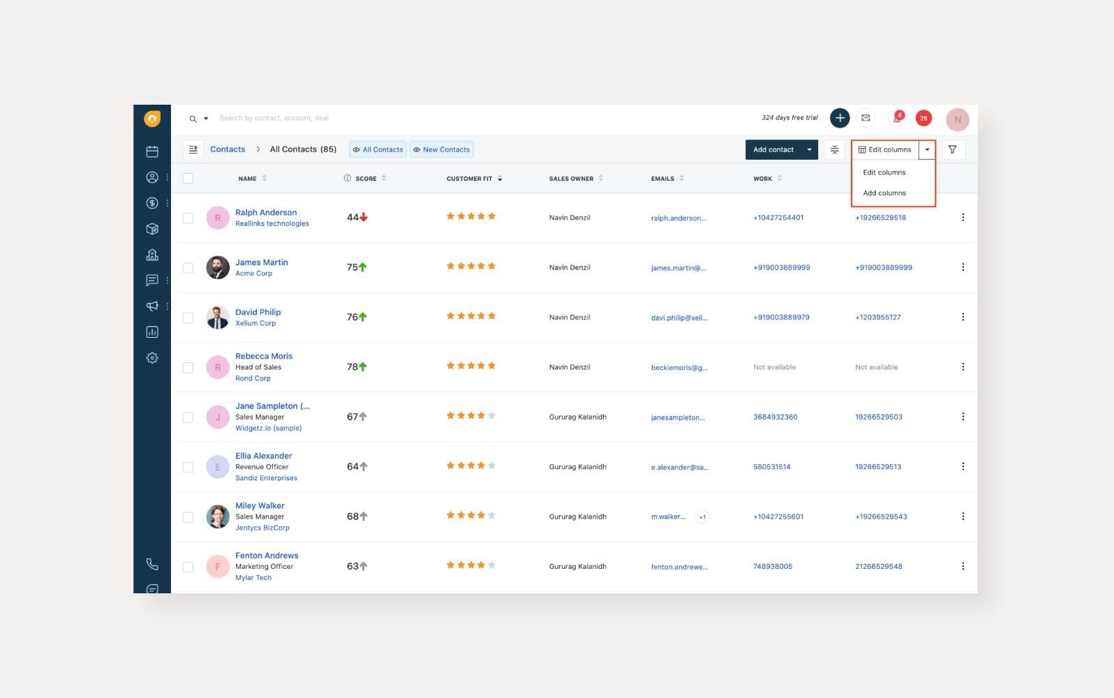This screenshot has height=698, width=1114.
Task: Open row actions menu for Miley Walker
Action: (x=963, y=517)
